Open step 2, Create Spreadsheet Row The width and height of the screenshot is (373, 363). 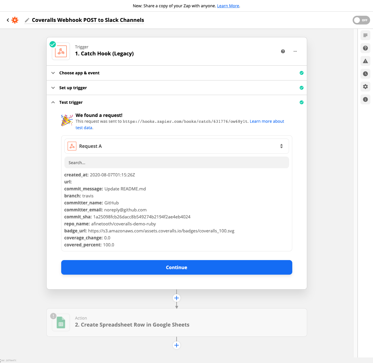point(132,325)
